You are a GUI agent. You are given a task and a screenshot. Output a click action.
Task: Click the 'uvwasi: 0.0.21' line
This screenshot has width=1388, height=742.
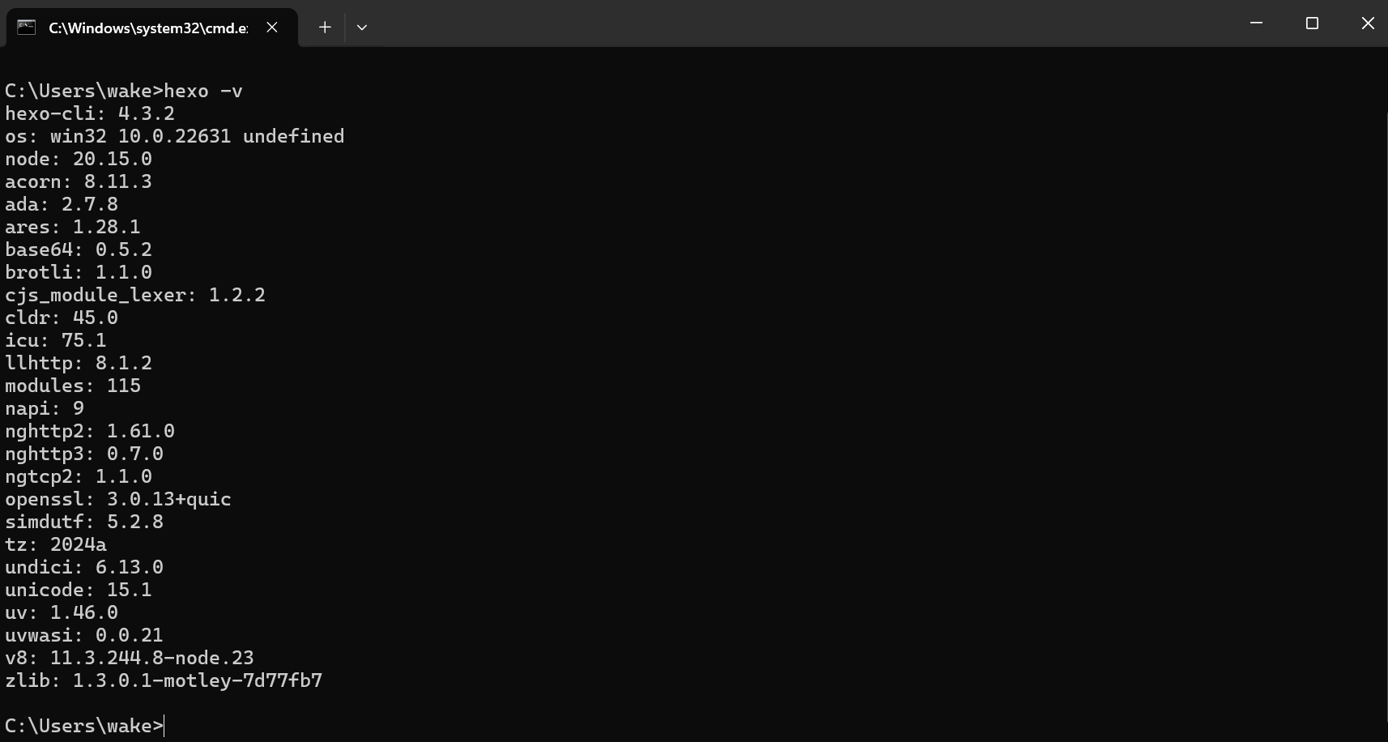click(84, 635)
